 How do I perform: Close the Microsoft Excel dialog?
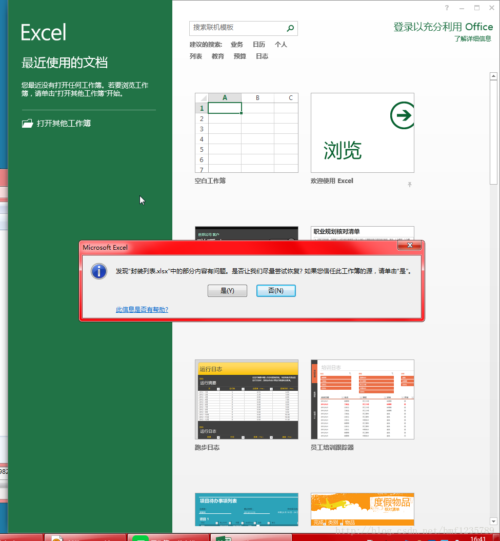pos(410,245)
